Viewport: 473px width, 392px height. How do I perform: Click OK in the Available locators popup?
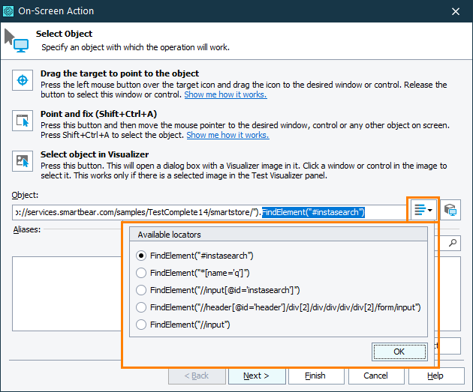point(399,352)
